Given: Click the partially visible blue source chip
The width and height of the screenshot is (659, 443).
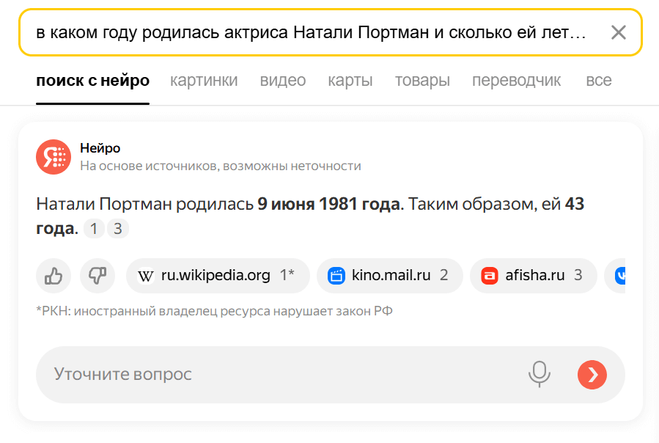Looking at the screenshot, I should (x=616, y=276).
